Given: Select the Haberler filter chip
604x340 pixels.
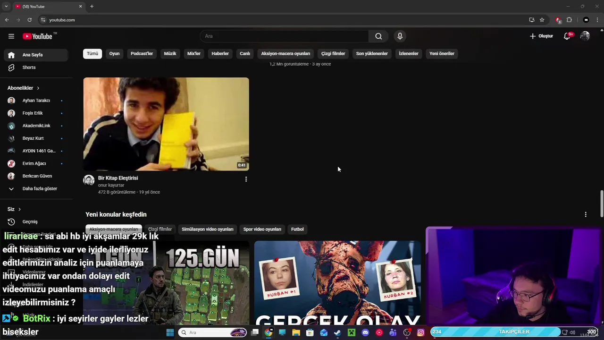Looking at the screenshot, I should point(220,53).
